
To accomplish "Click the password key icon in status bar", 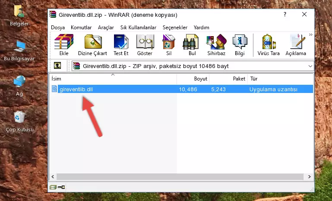I will pos(61,187).
